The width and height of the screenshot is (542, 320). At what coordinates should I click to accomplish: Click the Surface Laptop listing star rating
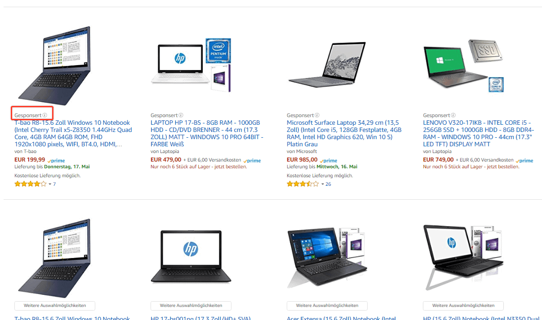coord(303,184)
